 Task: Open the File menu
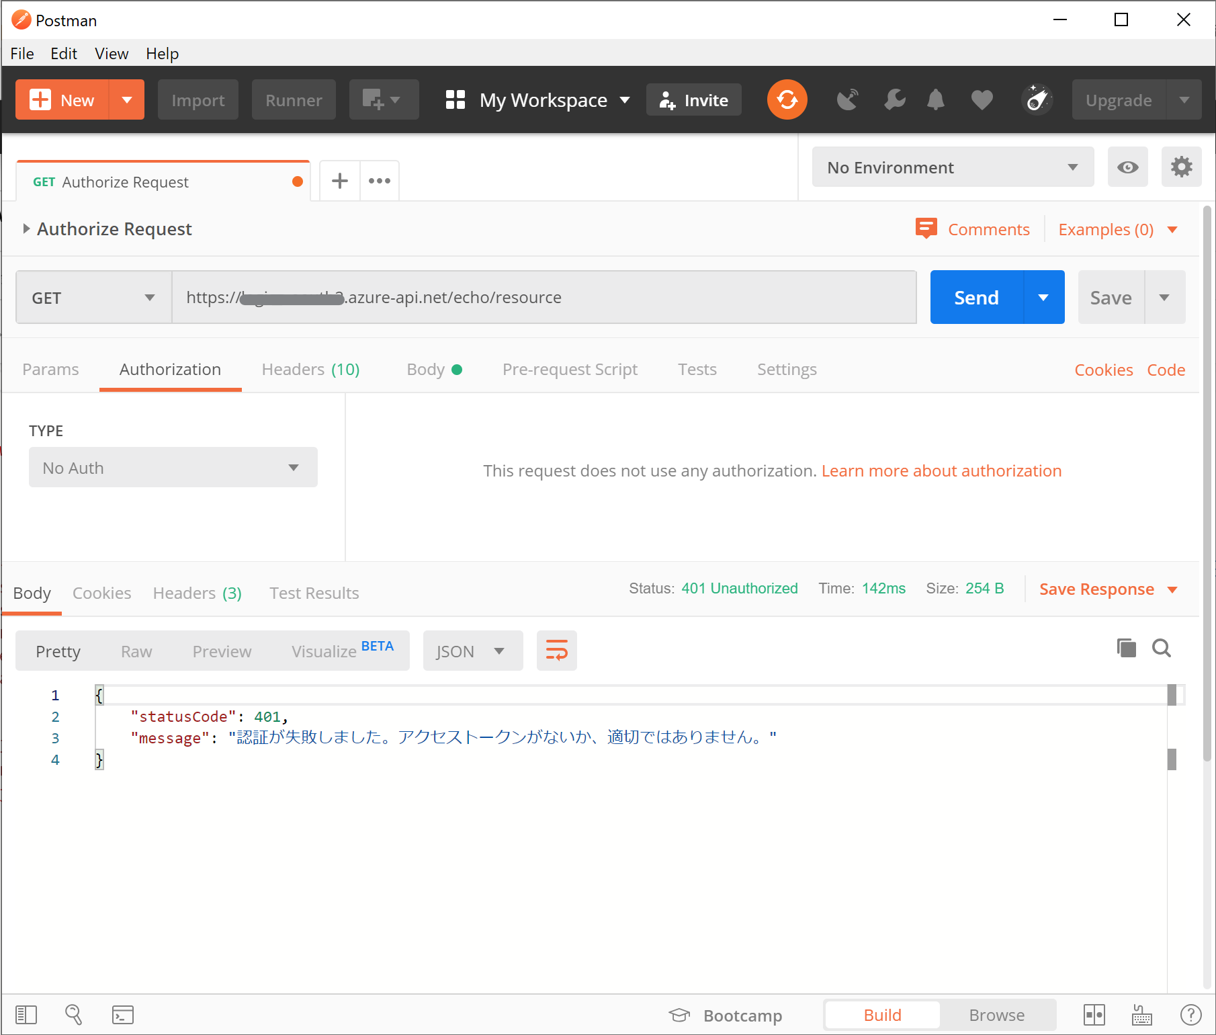[x=22, y=53]
